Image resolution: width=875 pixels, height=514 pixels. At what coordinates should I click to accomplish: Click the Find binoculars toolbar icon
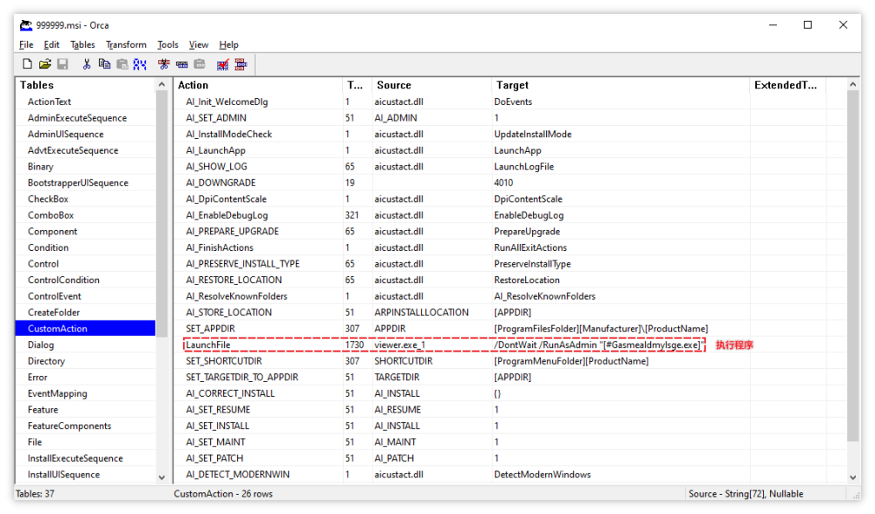point(140,65)
